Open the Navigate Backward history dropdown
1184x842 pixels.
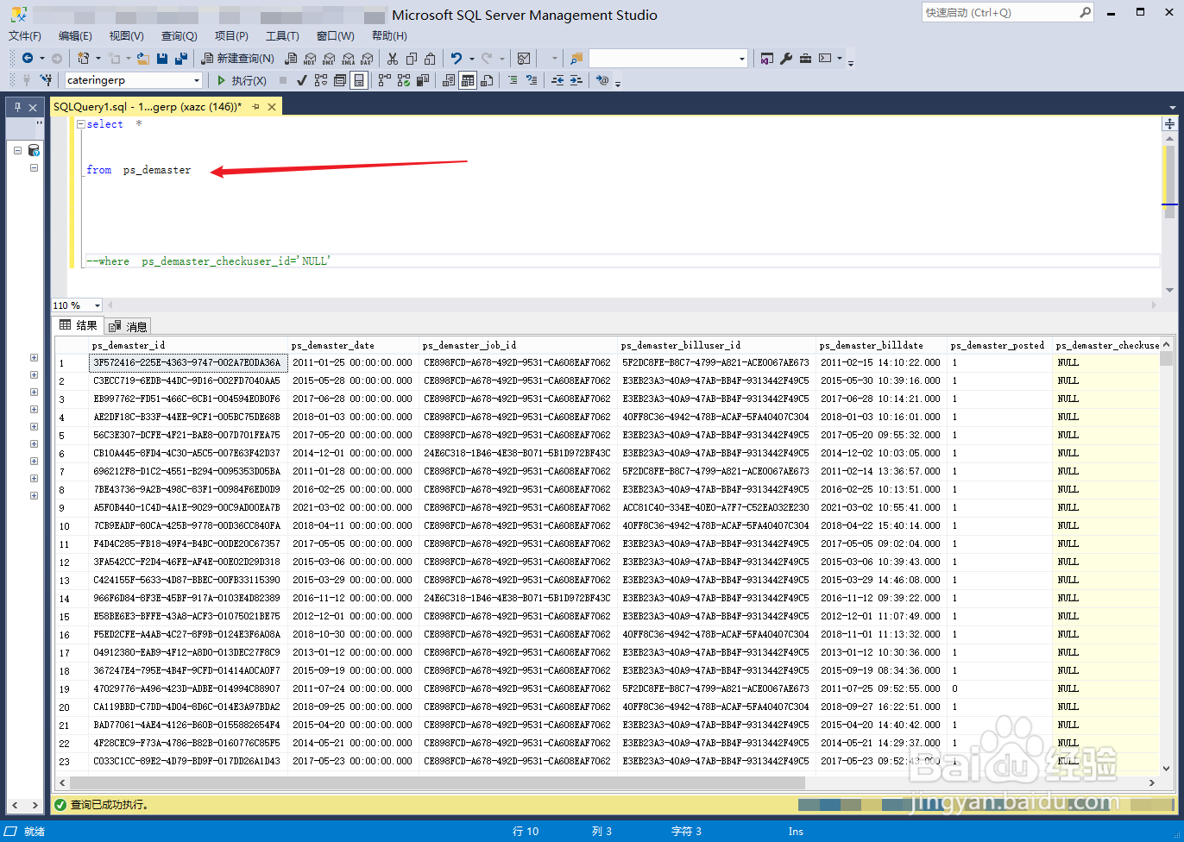[41, 59]
